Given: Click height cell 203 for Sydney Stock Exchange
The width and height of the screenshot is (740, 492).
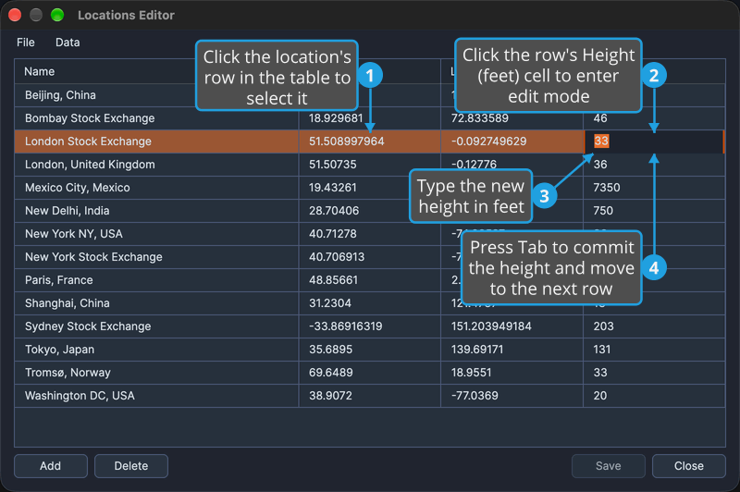Looking at the screenshot, I should 654,326.
